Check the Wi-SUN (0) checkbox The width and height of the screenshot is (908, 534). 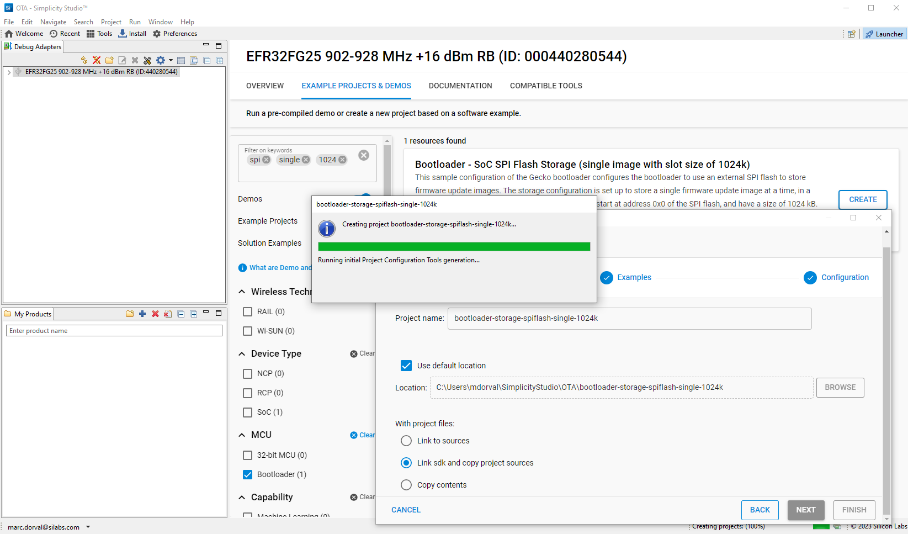tap(248, 331)
